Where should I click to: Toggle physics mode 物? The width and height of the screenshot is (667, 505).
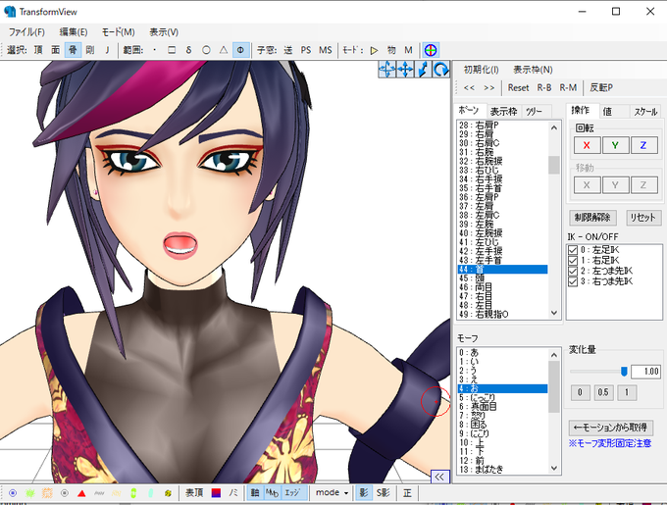pos(391,50)
